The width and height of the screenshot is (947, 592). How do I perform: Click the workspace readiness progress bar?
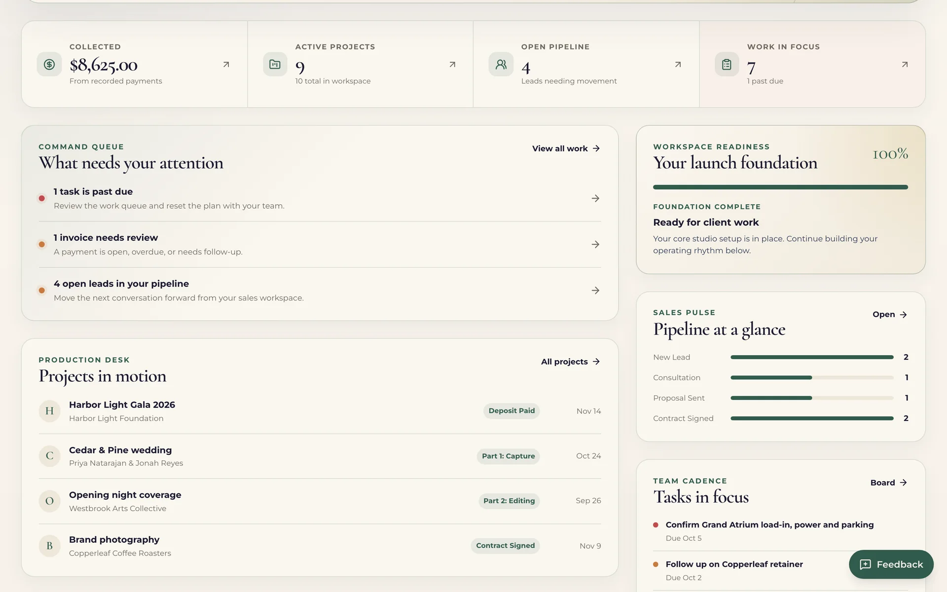[780, 187]
